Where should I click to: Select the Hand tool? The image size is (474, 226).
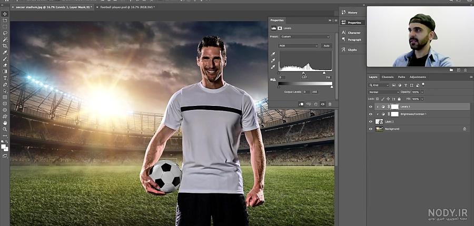point(5,123)
